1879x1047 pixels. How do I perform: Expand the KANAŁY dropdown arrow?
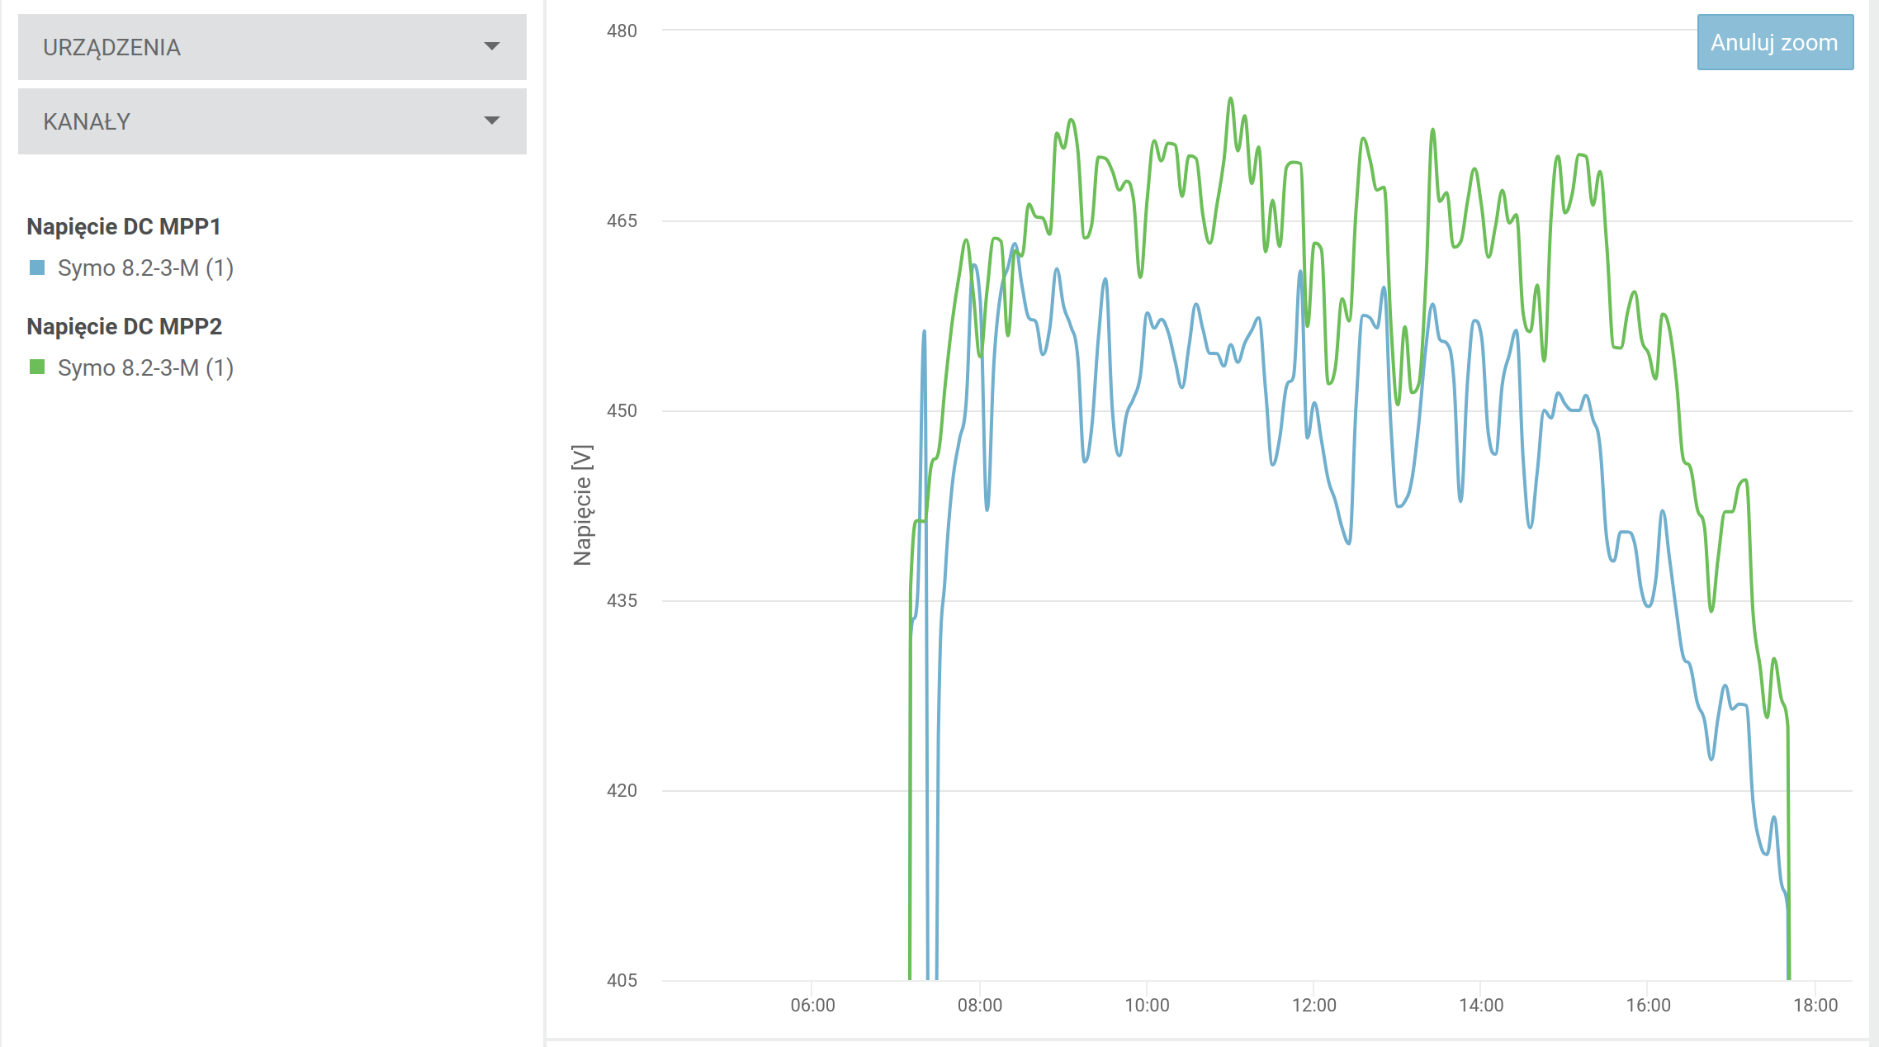[x=492, y=121]
